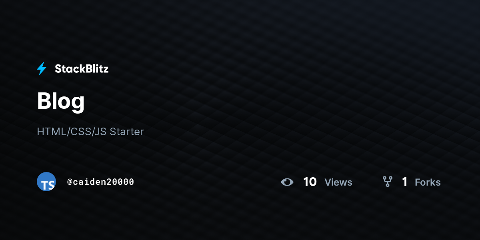The width and height of the screenshot is (480, 240).
Task: Visit the @caiden20000 user profile
Action: click(x=100, y=182)
